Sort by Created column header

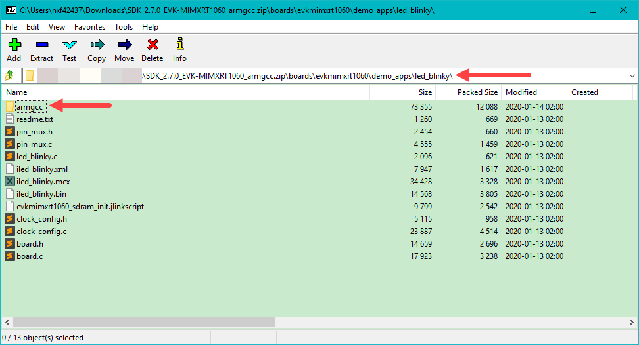(x=600, y=92)
